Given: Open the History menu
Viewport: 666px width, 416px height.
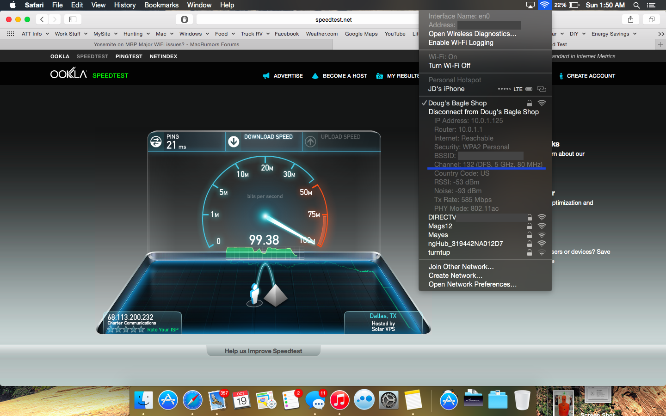Looking at the screenshot, I should [x=125, y=5].
